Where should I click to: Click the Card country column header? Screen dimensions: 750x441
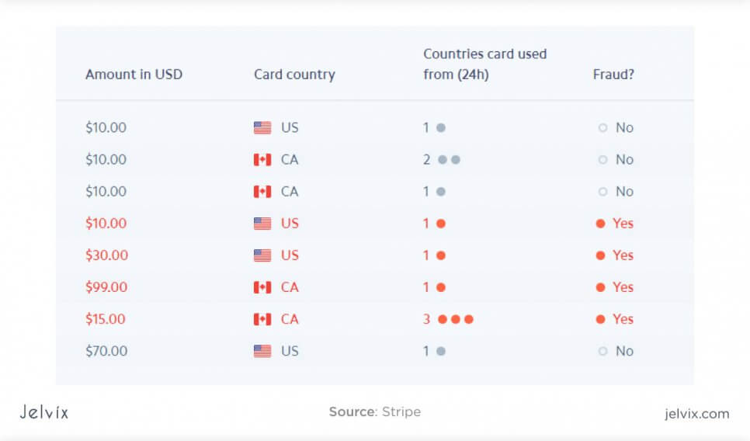point(295,75)
